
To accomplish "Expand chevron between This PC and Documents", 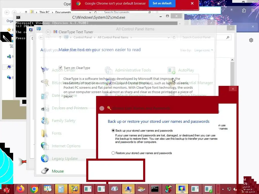I will click(x=53, y=12).
